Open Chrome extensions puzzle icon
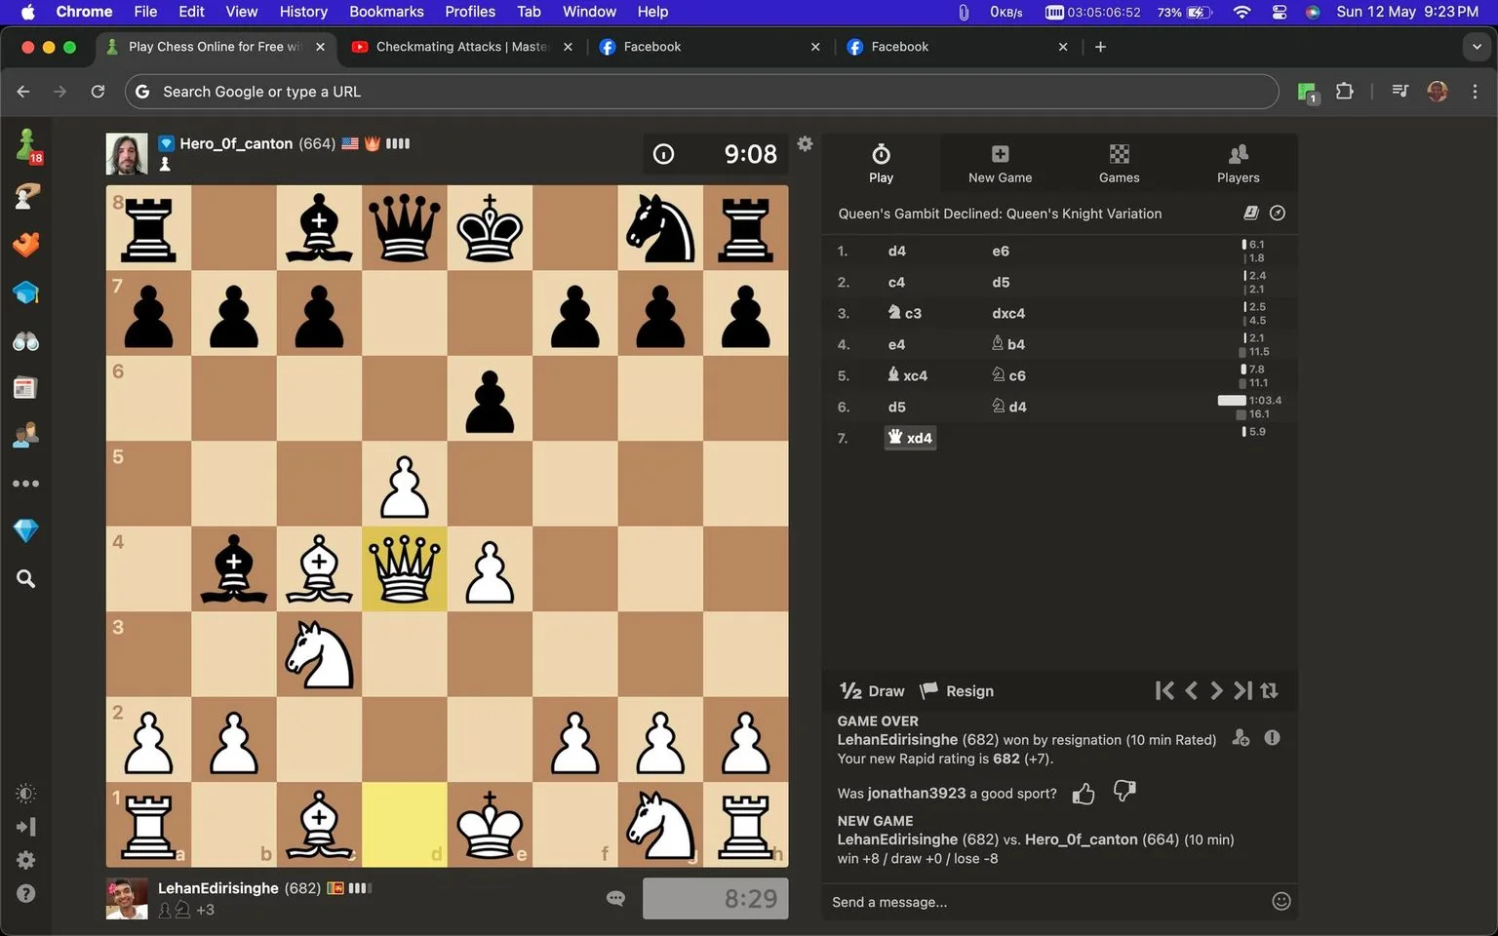The width and height of the screenshot is (1498, 936). point(1345,92)
